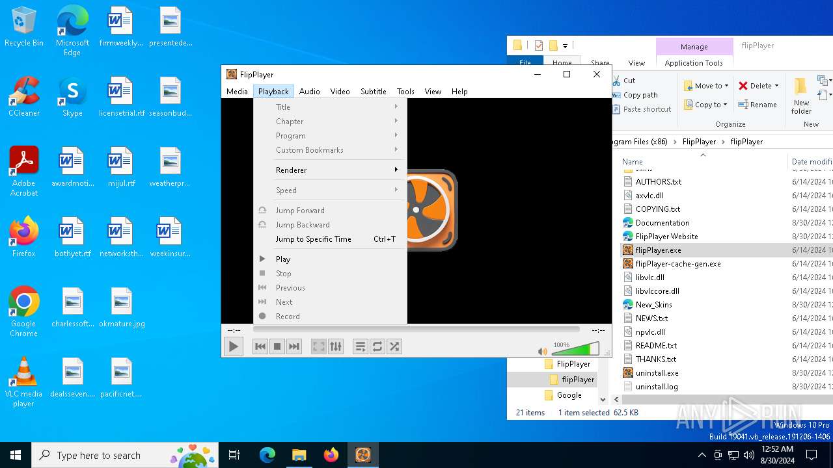Open extended settings equalizer button
The width and height of the screenshot is (833, 468).
pyautogui.click(x=335, y=346)
